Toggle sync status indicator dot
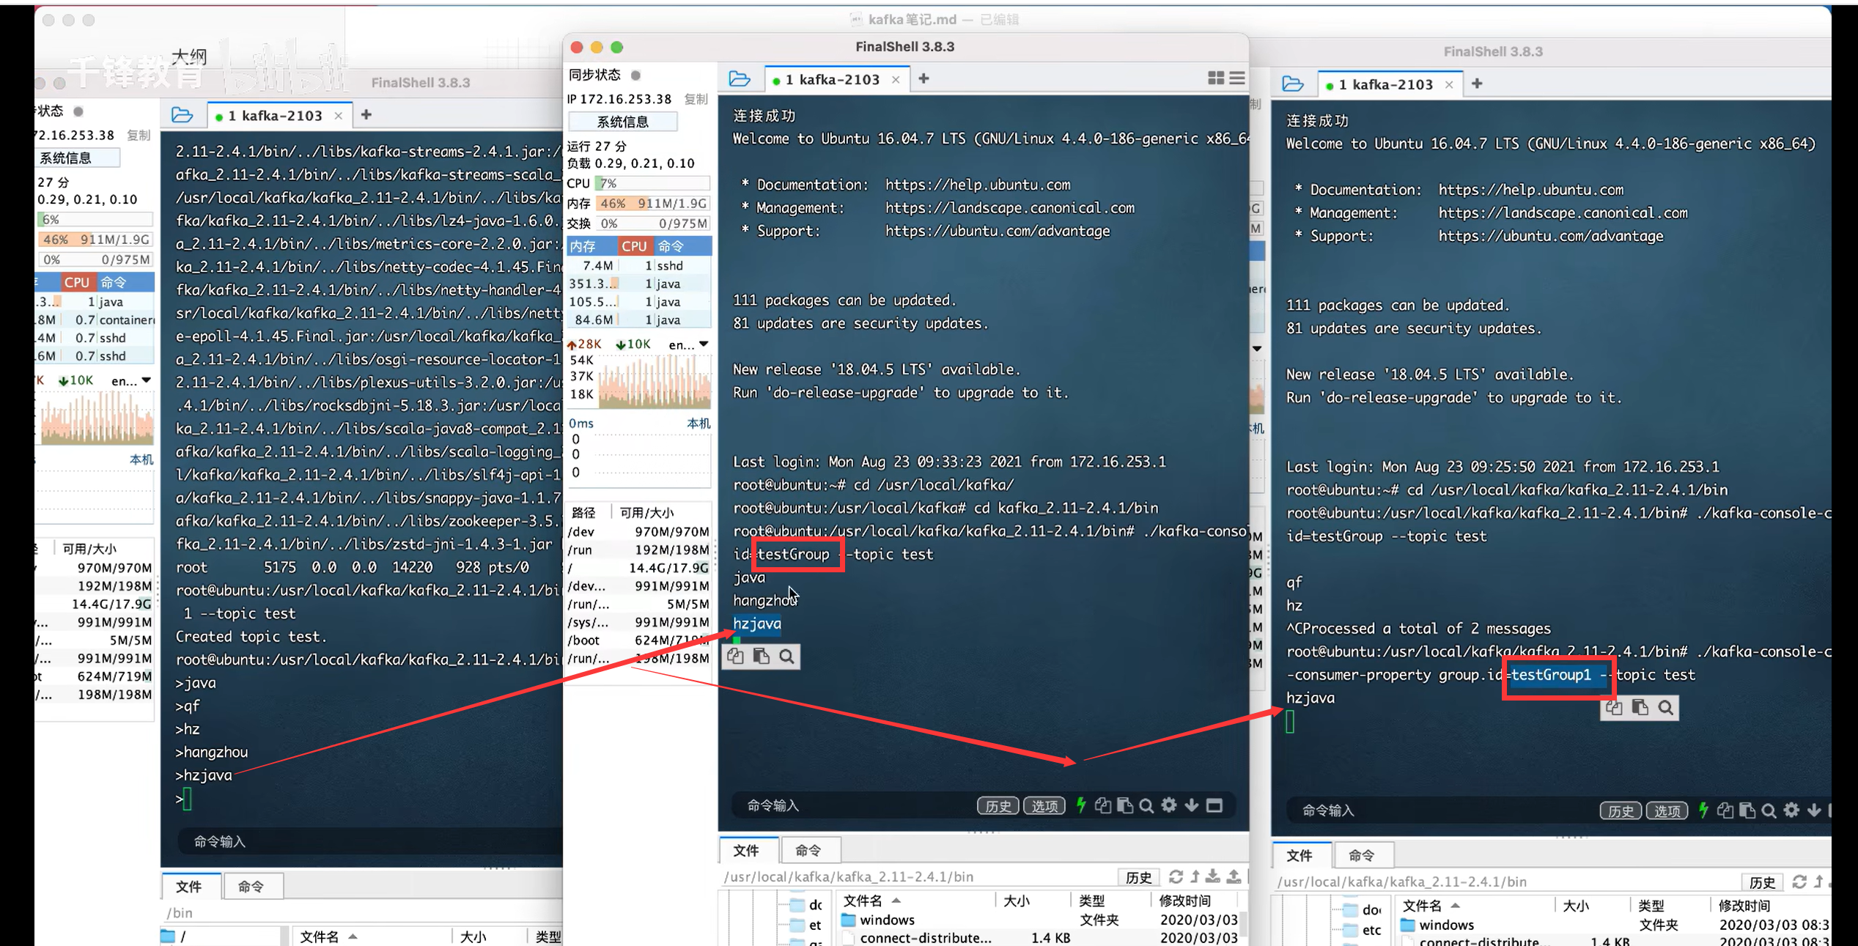 click(x=635, y=75)
